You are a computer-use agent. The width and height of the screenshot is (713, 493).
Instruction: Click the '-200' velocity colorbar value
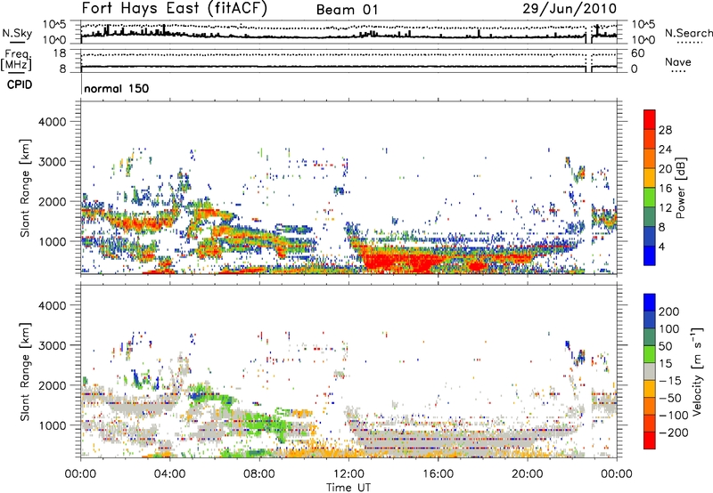[673, 432]
